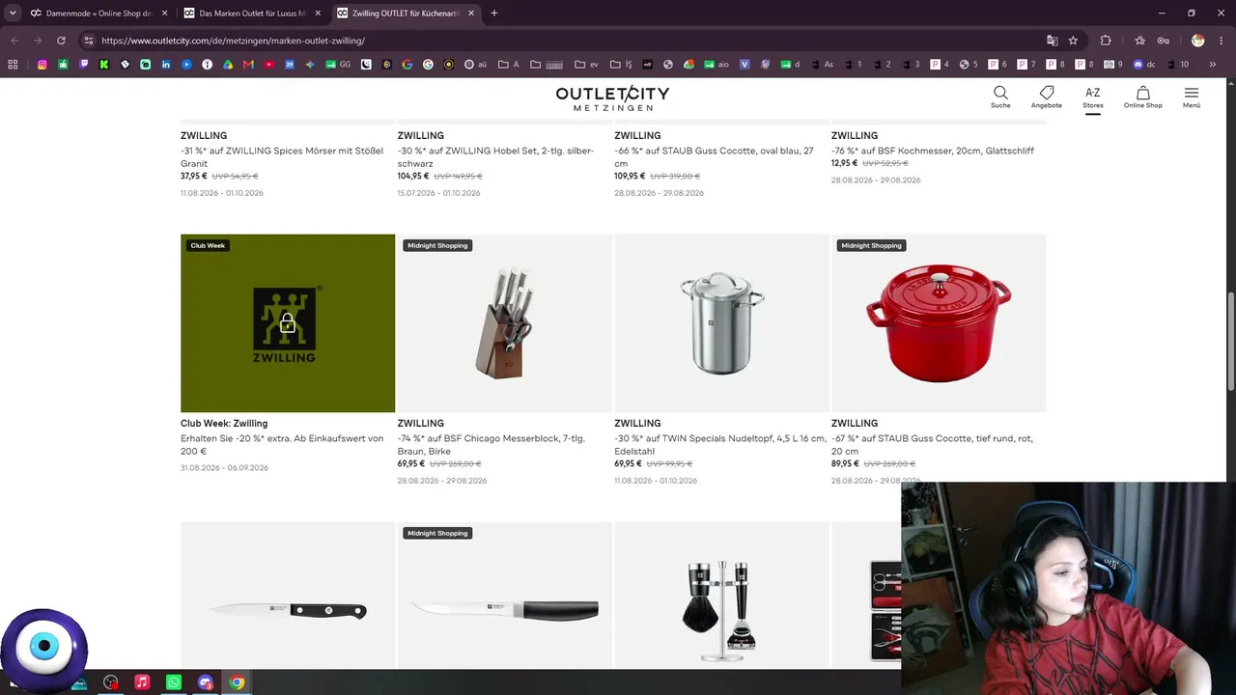Click the page vertical scrollbar thumb
Image resolution: width=1236 pixels, height=695 pixels.
(1230, 340)
